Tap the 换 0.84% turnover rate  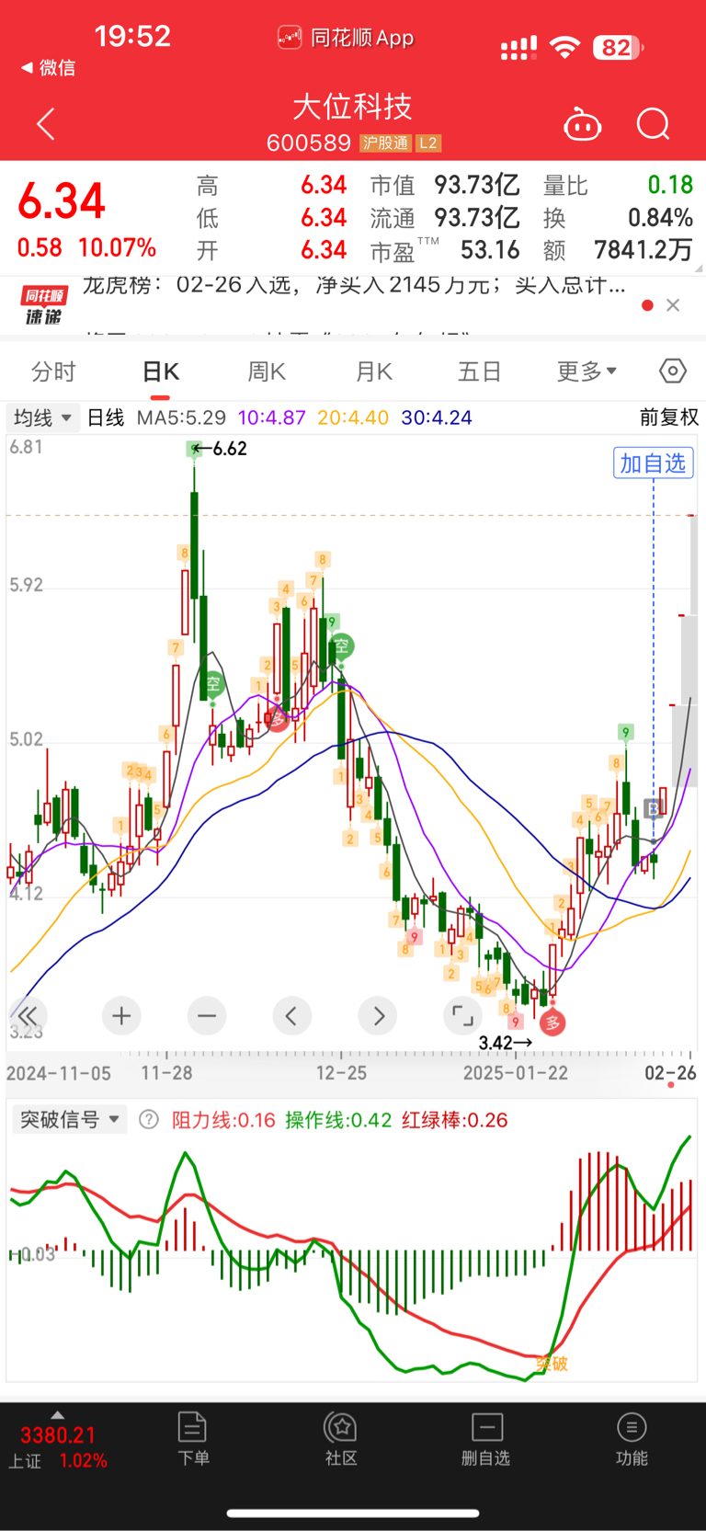660,218
